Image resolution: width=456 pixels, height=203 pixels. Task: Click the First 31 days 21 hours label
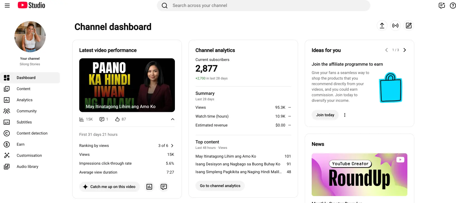(x=98, y=134)
